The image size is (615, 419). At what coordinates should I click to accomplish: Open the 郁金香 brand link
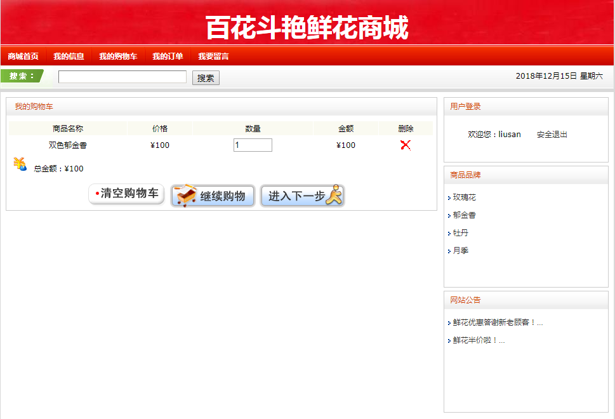pos(465,215)
